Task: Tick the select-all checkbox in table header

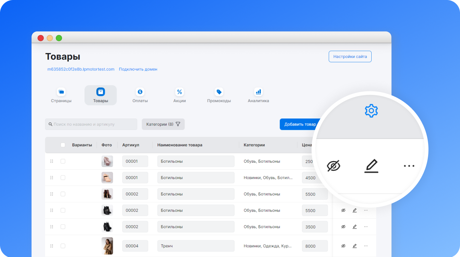Action: pyautogui.click(x=63, y=145)
